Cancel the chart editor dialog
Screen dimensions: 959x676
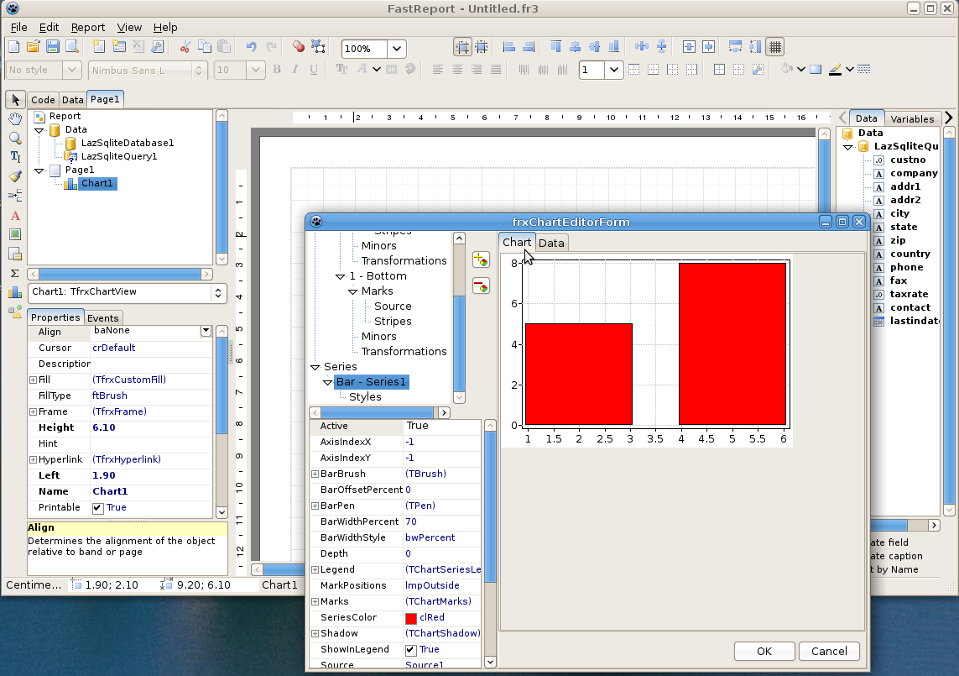pyautogui.click(x=829, y=651)
